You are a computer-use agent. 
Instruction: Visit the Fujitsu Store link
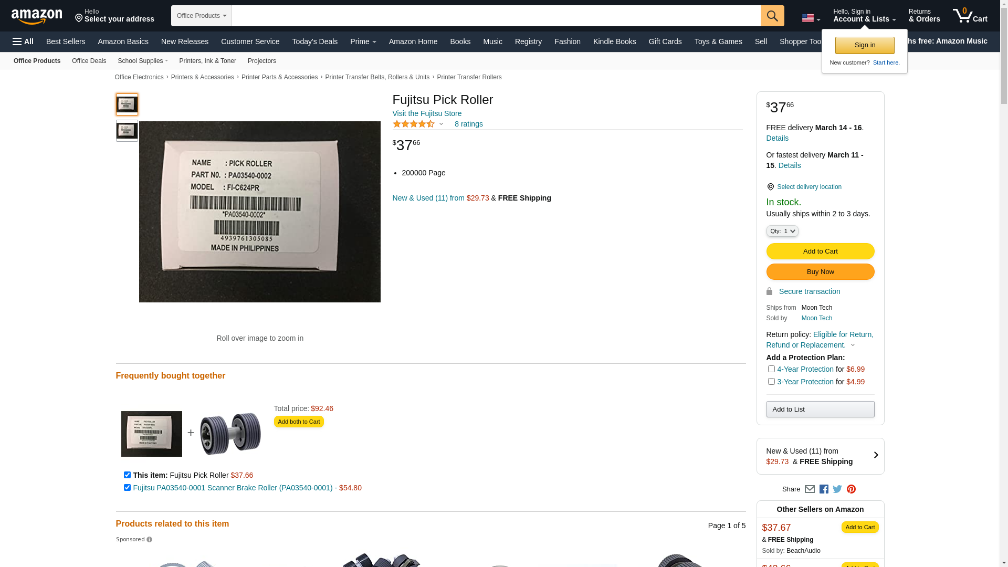[427, 113]
